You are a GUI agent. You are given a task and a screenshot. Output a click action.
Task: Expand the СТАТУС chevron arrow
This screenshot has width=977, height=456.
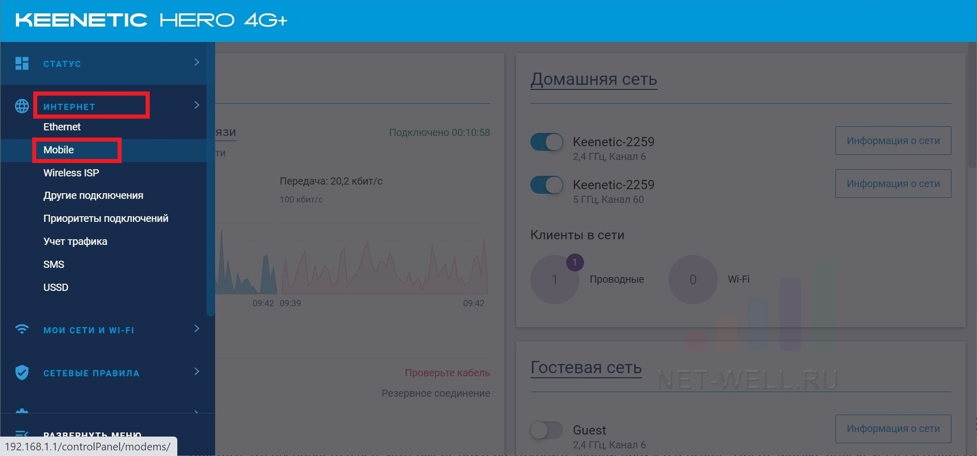(x=197, y=62)
